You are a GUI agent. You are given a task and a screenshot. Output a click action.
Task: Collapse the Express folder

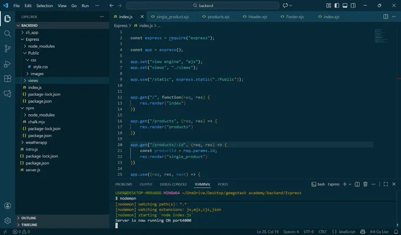tap(63, 39)
